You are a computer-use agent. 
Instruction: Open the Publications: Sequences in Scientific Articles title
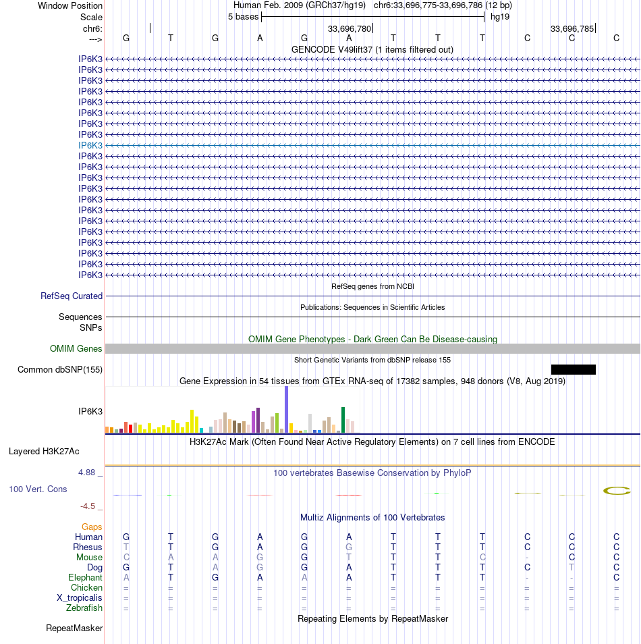tap(372, 307)
